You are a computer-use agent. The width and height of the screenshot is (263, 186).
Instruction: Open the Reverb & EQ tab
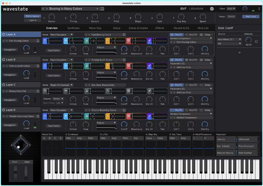point(181,28)
